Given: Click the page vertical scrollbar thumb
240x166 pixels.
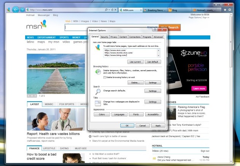Looking at the screenshot, I should (x=231, y=41).
